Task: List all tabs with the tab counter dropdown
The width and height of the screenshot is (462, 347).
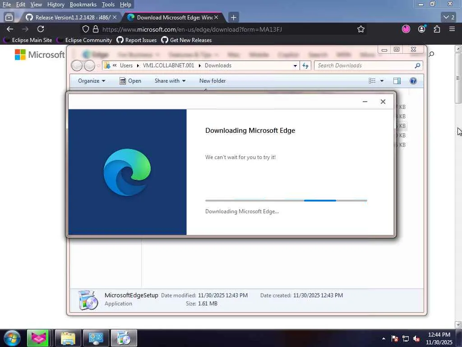Action: click(449, 18)
